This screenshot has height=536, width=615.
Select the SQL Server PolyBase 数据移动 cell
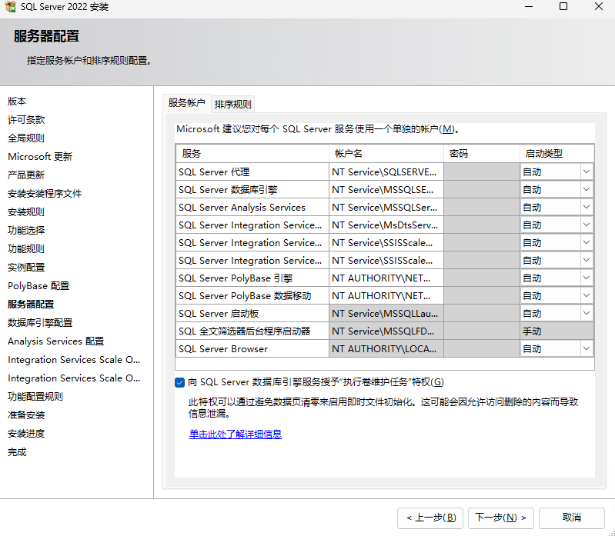(x=252, y=296)
